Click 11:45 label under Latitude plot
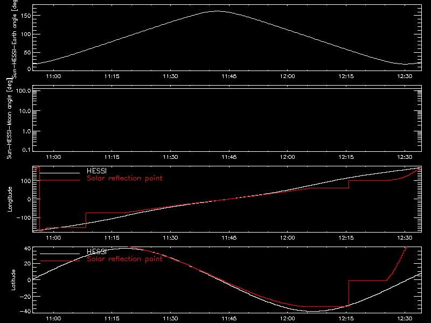 pos(229,319)
